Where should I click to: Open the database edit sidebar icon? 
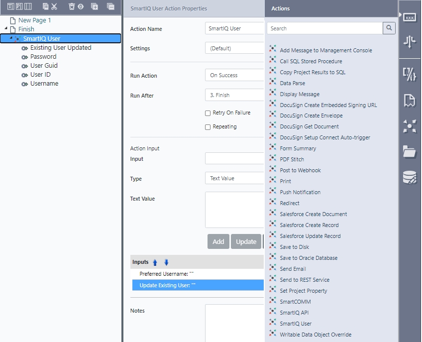pos(410,177)
